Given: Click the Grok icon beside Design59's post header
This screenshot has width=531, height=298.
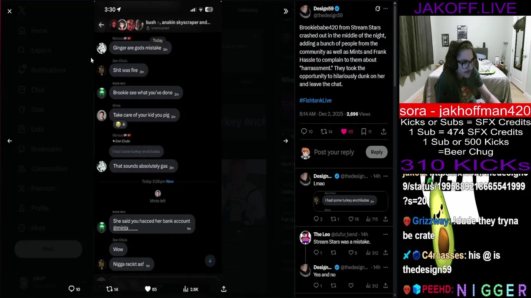Looking at the screenshot, I should click(378, 9).
